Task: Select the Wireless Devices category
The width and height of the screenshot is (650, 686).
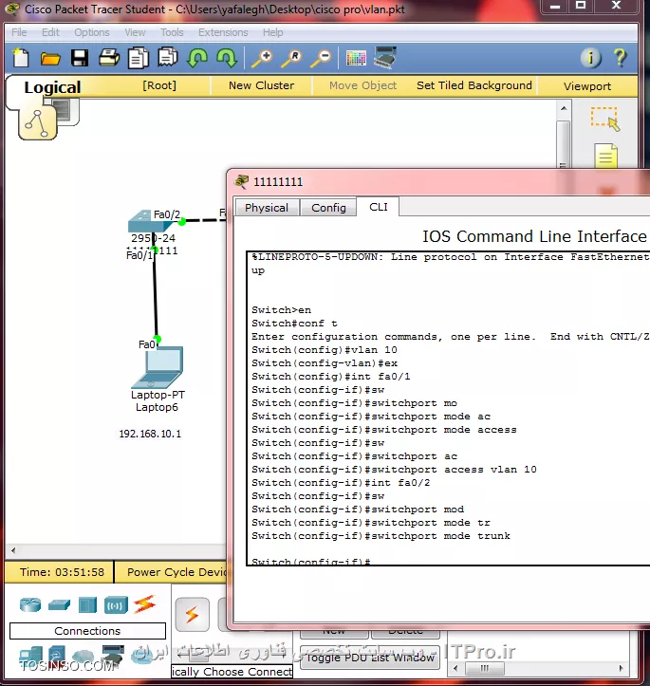Action: (x=116, y=605)
